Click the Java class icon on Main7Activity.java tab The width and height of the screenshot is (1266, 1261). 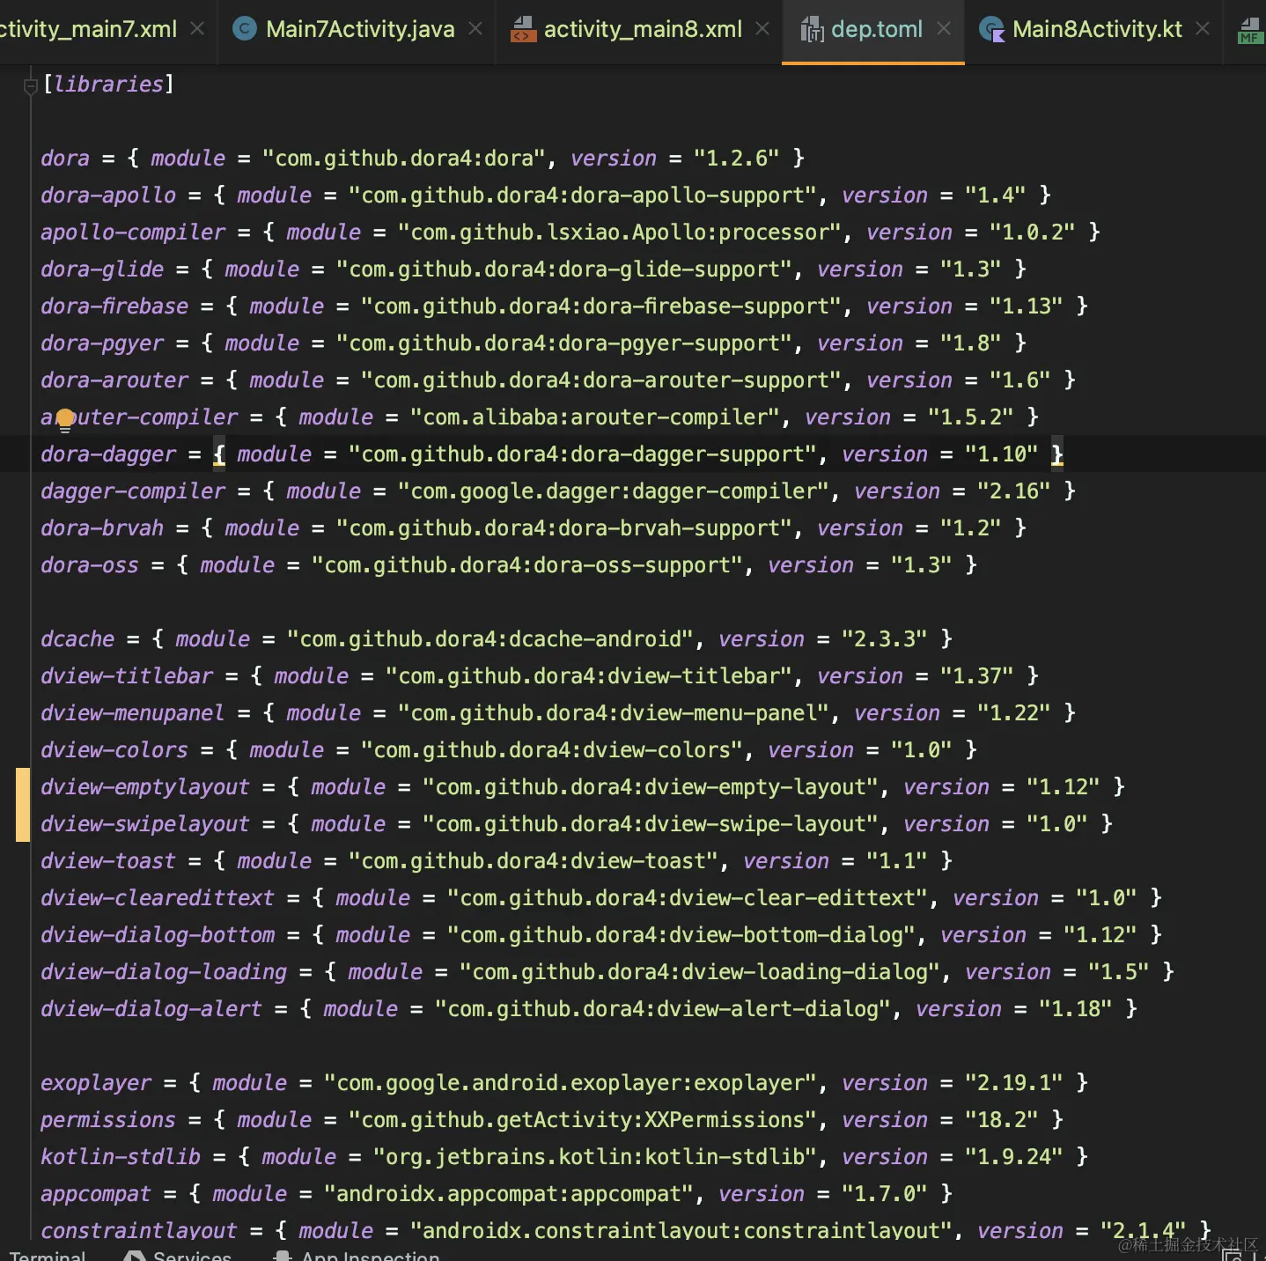tap(244, 29)
